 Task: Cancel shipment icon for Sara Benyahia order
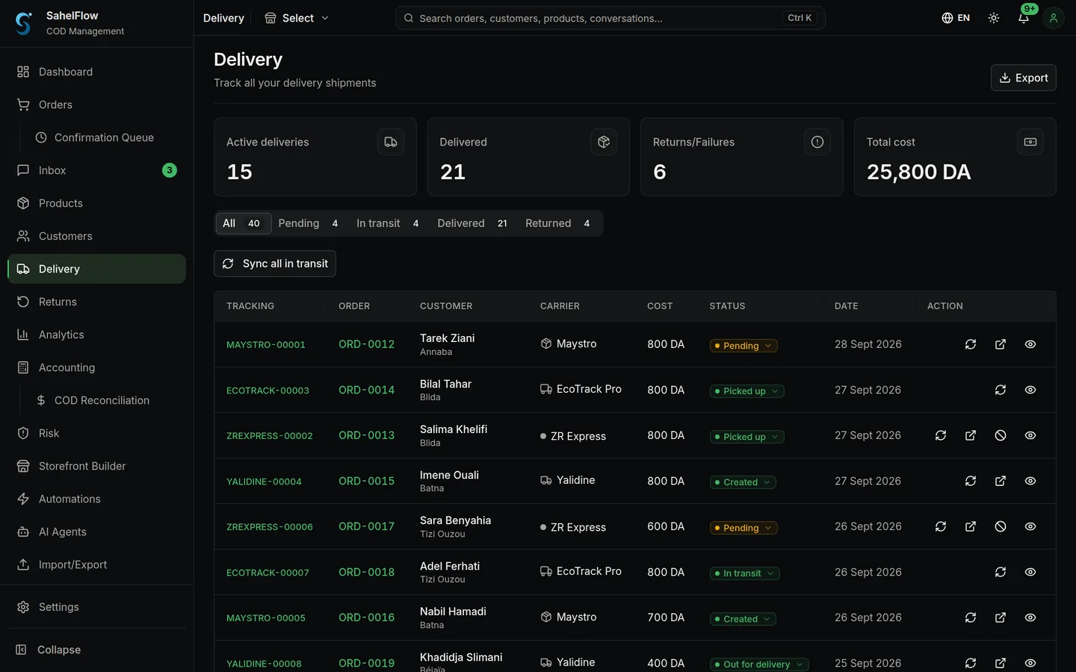1000,526
